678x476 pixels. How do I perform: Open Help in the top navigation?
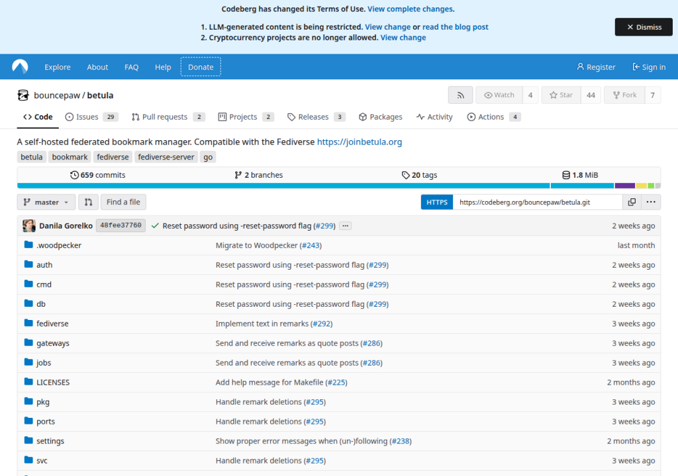163,67
